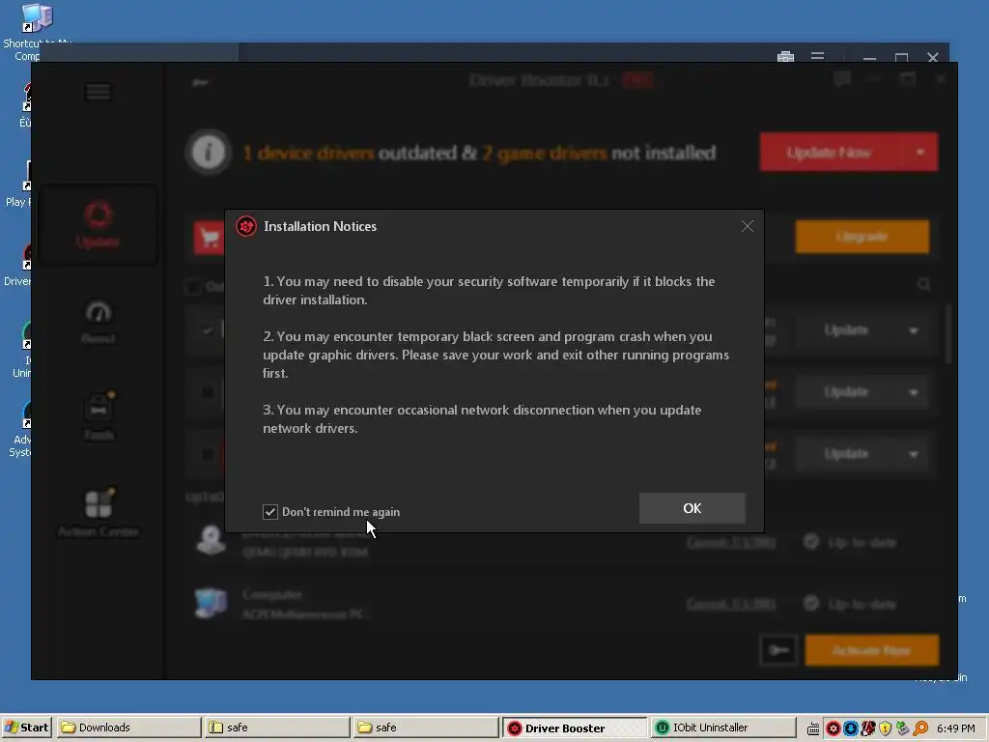Switch to the Downloads taskbar window
Screen dimensions: 989x742
coord(128,728)
